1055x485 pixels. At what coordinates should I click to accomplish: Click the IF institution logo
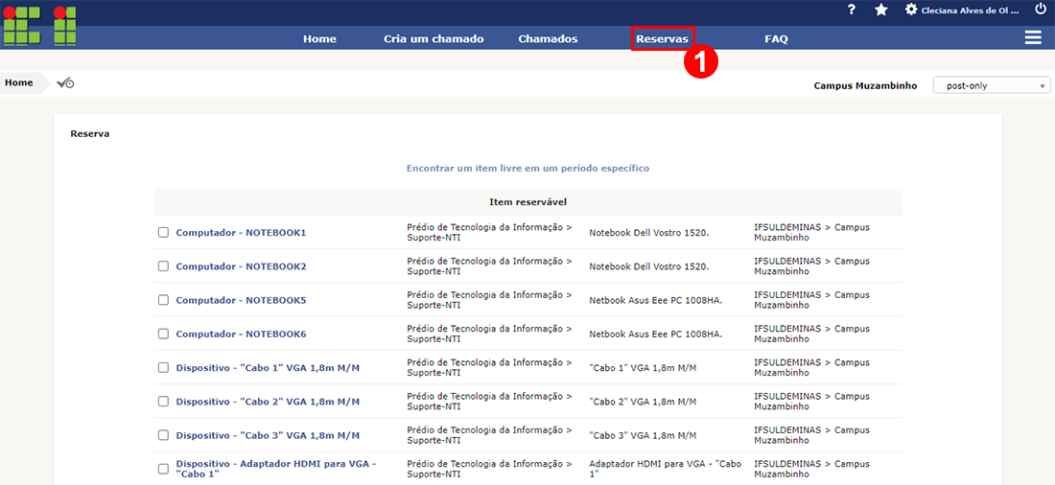39,26
